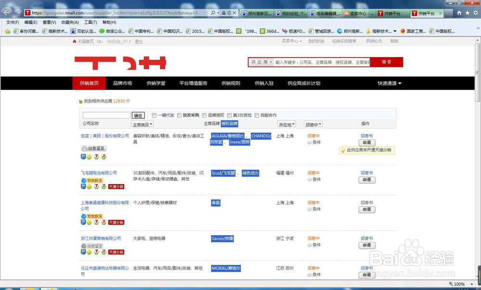Expand the 快速通道 menu
This screenshot has width=481, height=290.
click(389, 83)
